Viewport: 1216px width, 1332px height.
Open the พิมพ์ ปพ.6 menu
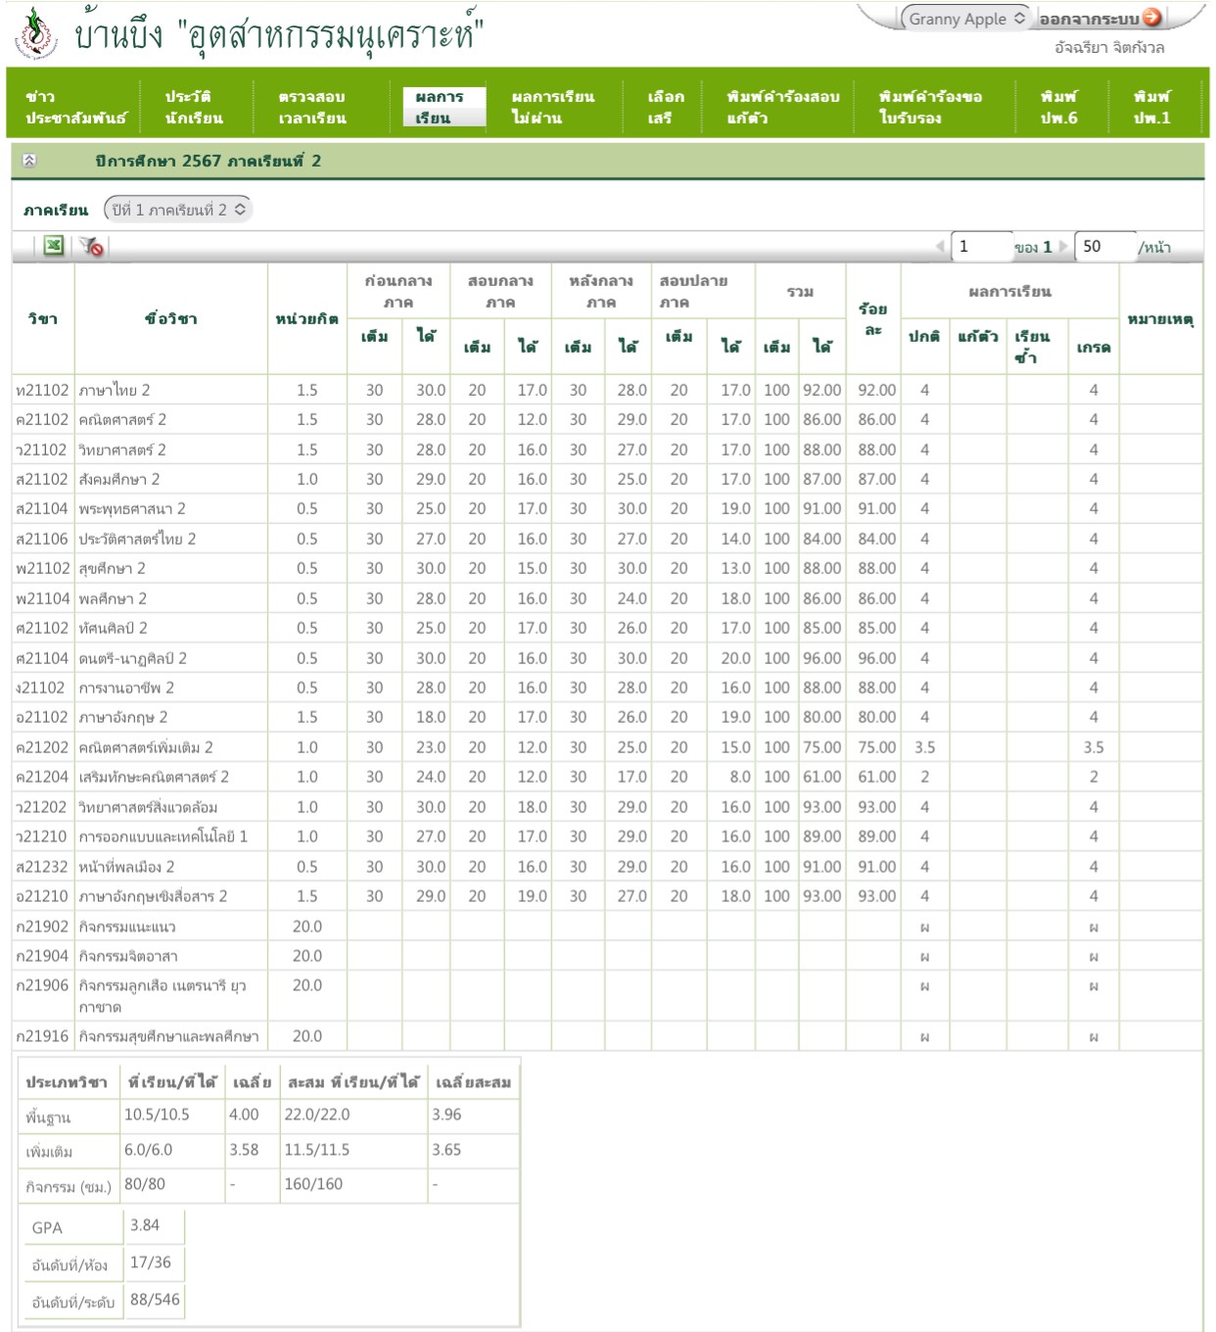[1058, 108]
